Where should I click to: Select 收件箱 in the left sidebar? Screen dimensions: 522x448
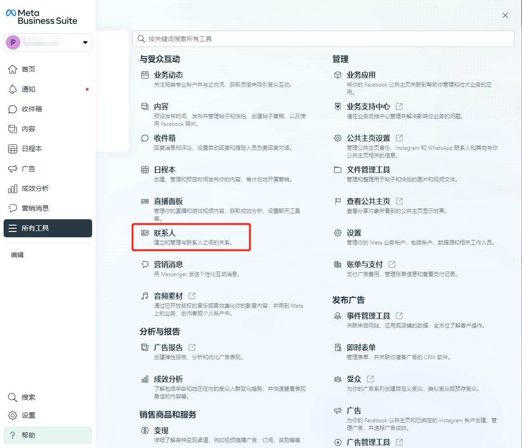32,109
